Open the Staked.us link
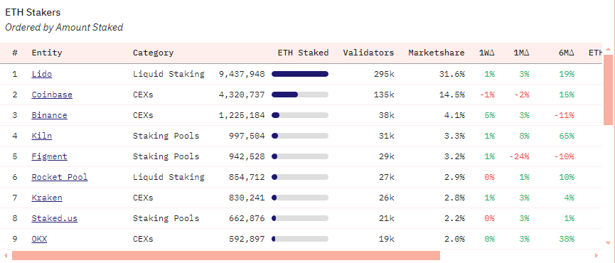 coord(55,218)
